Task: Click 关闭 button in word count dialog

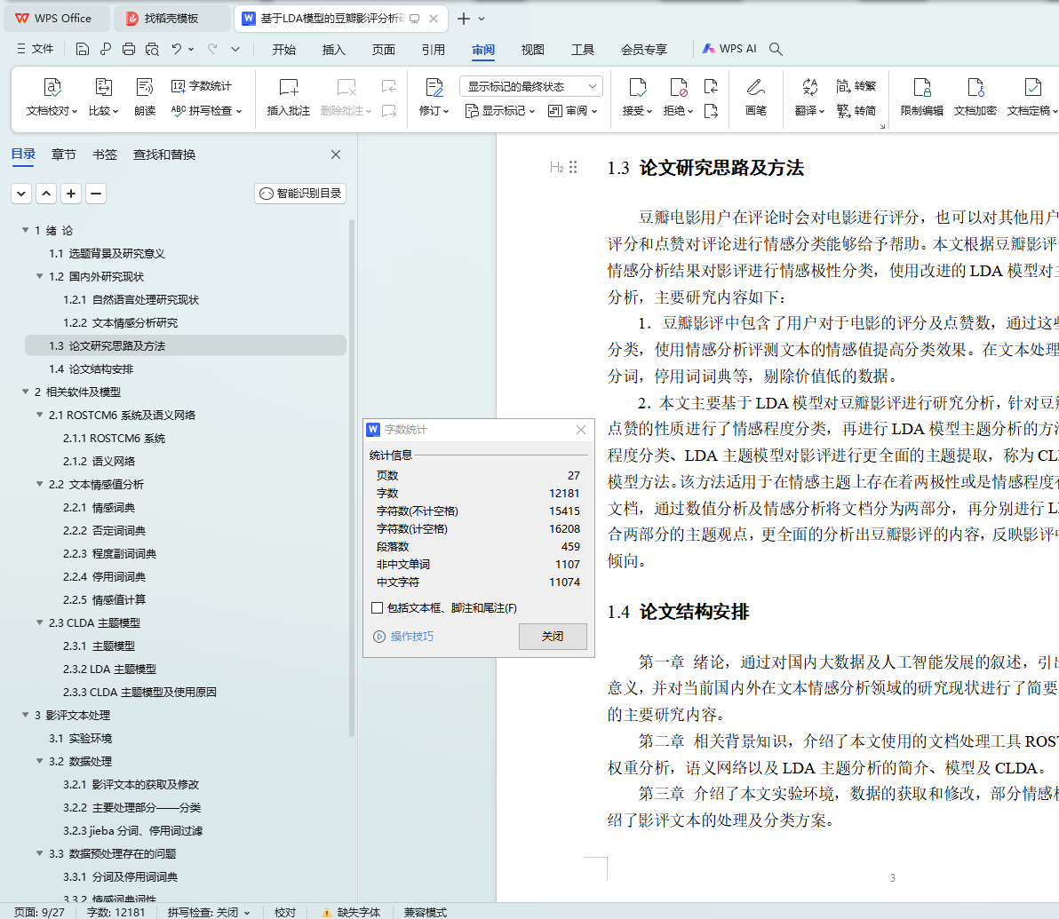Action: point(553,636)
